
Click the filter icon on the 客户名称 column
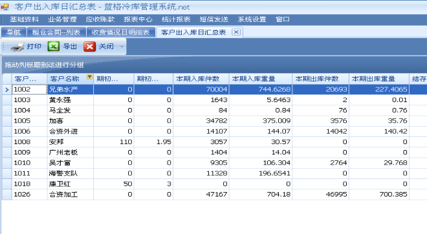89,77
